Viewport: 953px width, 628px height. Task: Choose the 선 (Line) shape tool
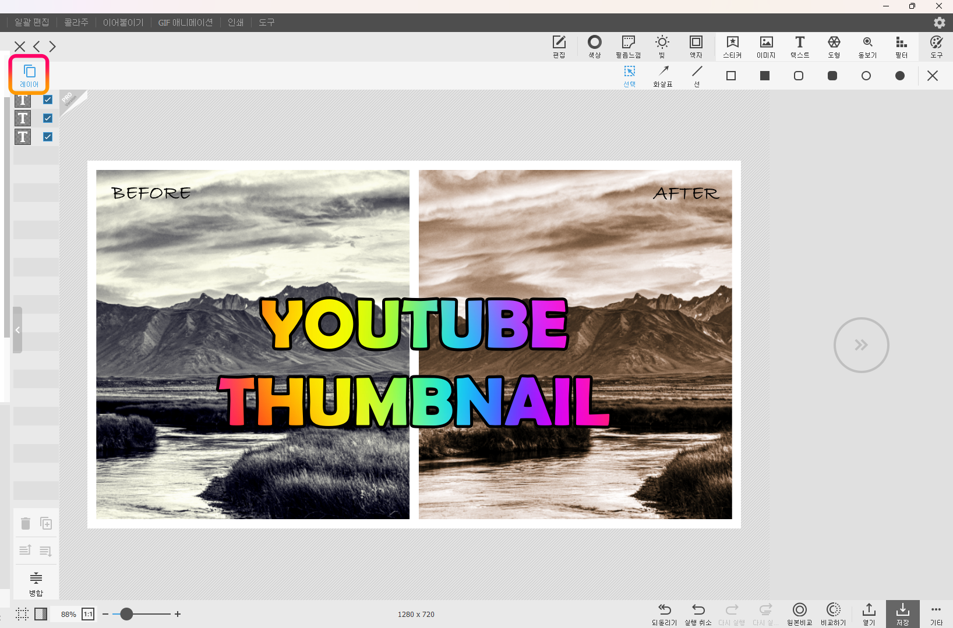click(x=697, y=76)
